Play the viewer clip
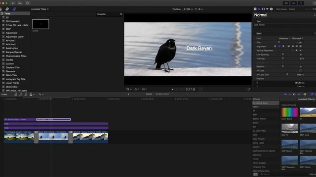This screenshot has height=177, width=316. pos(172,89)
